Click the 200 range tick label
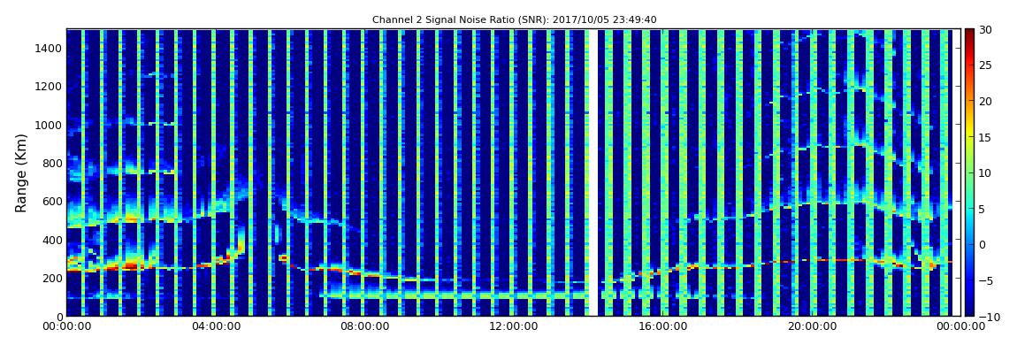 pyautogui.click(x=52, y=279)
